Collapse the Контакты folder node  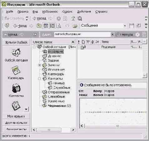click(x=39, y=79)
